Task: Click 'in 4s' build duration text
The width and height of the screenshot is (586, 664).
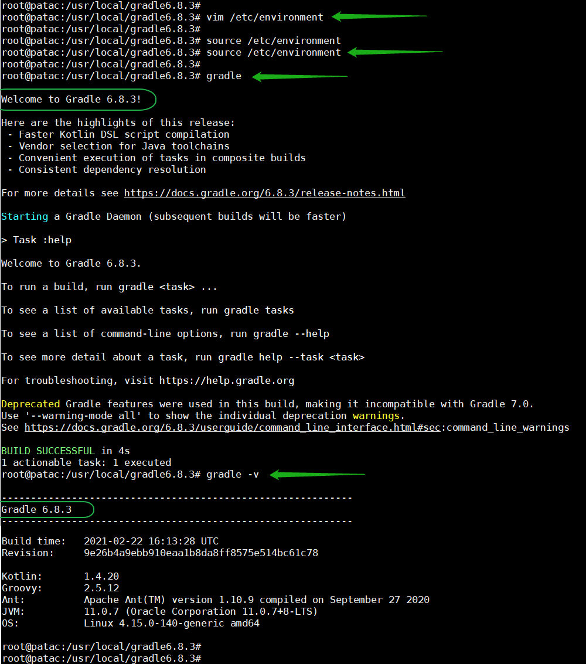Action: 115,451
